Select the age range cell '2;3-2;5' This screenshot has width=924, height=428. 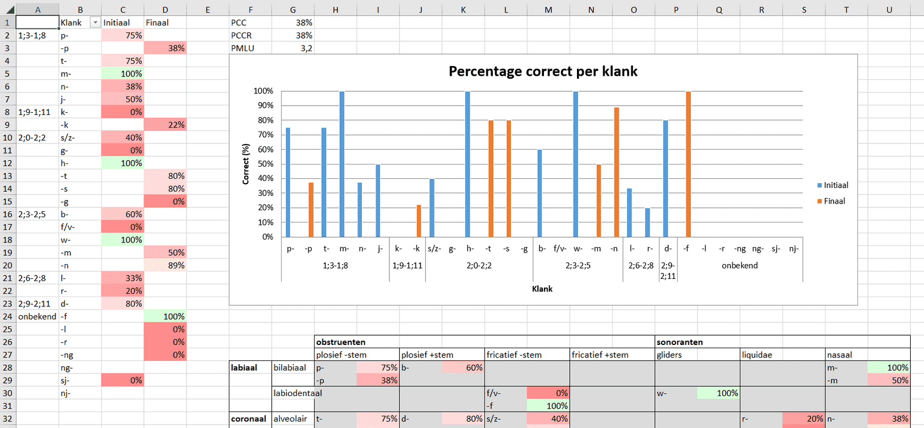(37, 214)
